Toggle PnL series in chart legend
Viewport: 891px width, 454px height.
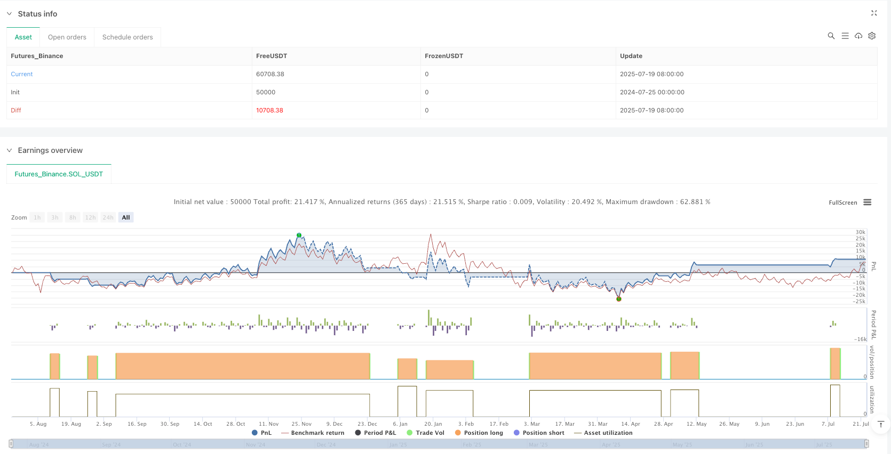tap(261, 433)
